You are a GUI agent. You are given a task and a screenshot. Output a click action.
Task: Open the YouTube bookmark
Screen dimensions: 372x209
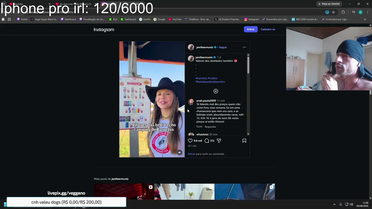tap(175, 19)
